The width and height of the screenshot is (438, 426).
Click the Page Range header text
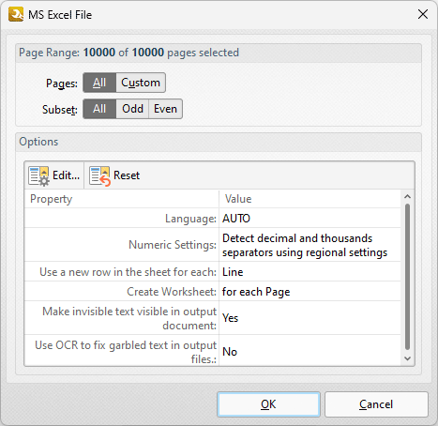pos(128,53)
